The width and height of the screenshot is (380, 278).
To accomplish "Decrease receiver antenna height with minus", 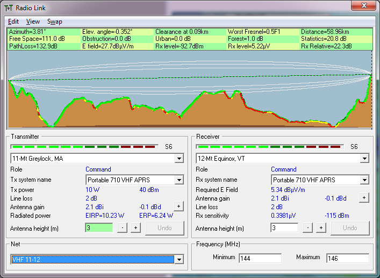I will 308,228.
